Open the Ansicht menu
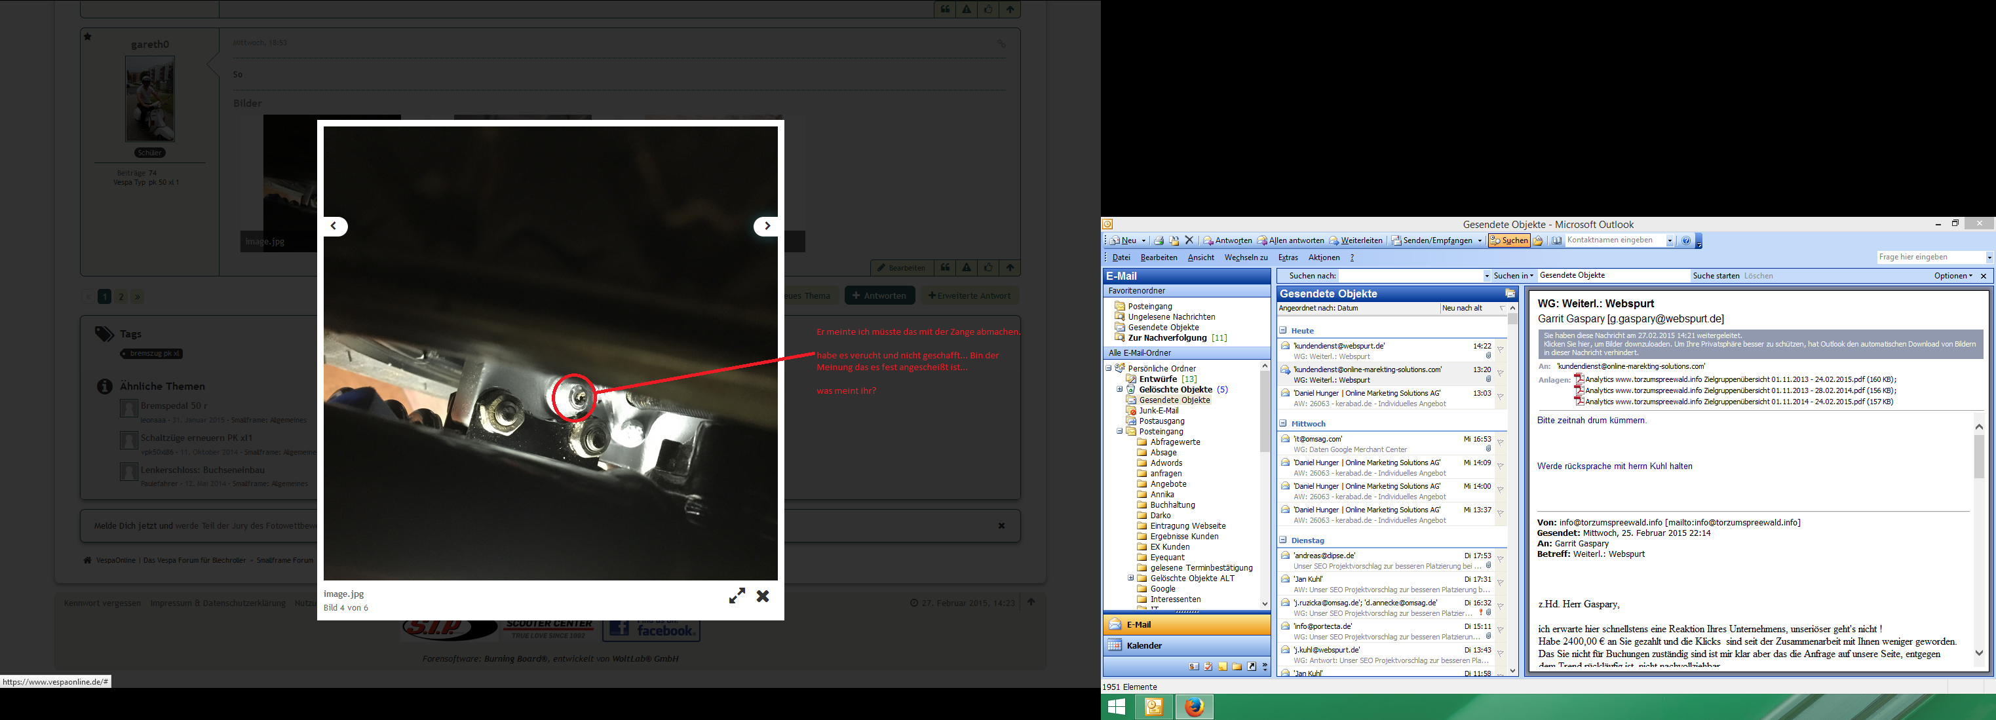This screenshot has width=1996, height=720. tap(1200, 258)
